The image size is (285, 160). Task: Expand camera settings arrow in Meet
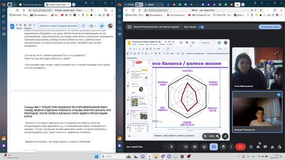click(x=179, y=147)
